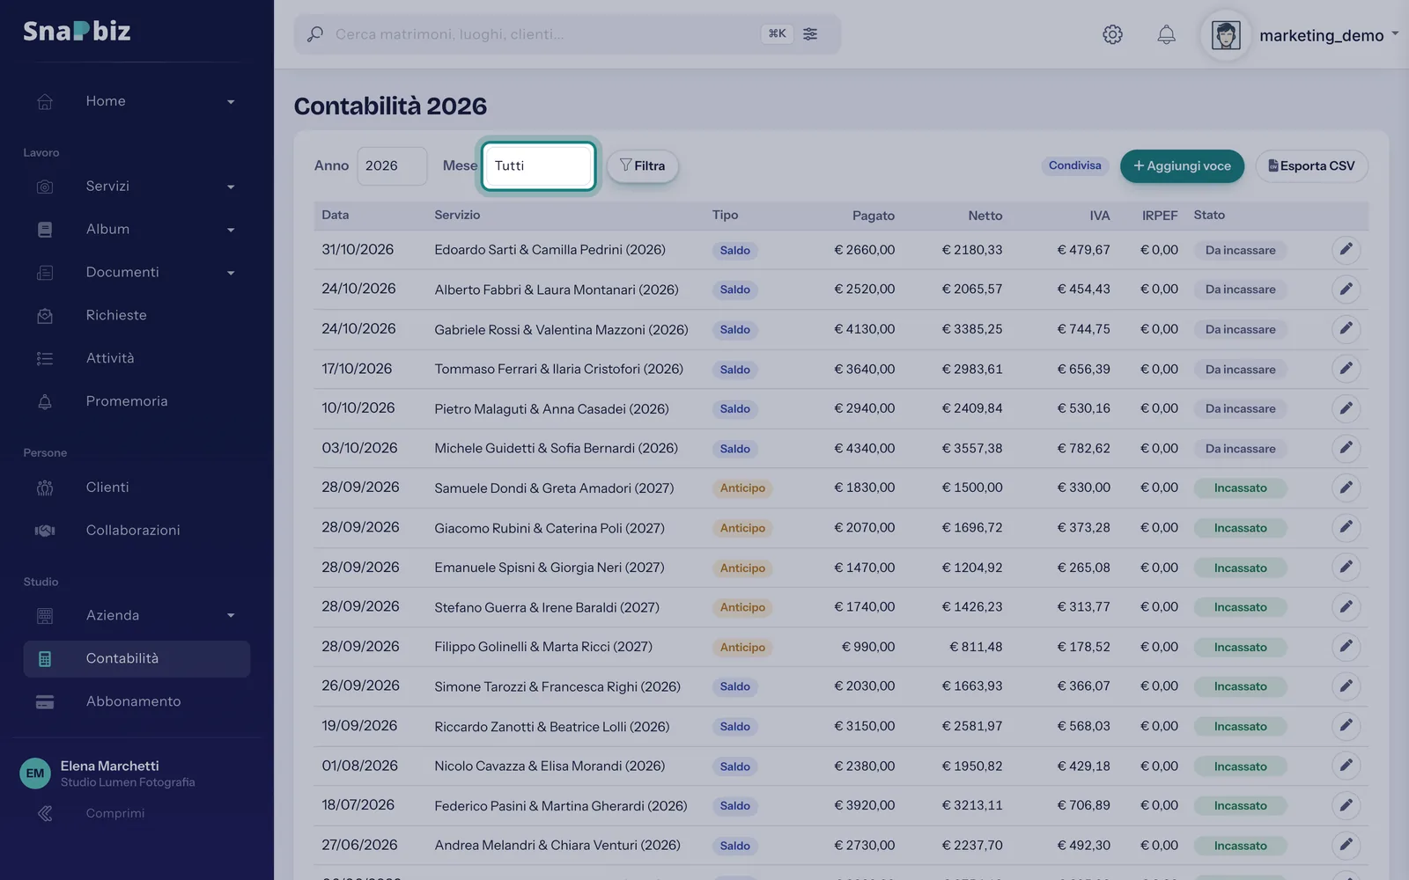This screenshot has width=1409, height=880.
Task: Click the SnaPbiz logo
Action: pyautogui.click(x=77, y=31)
